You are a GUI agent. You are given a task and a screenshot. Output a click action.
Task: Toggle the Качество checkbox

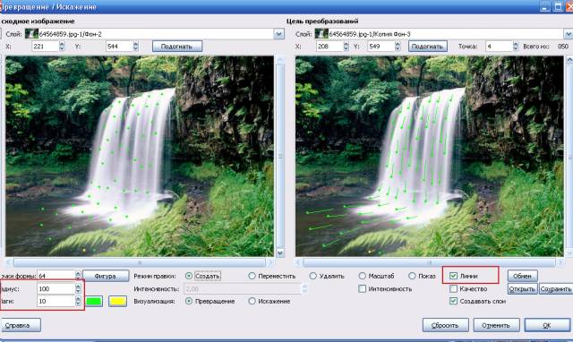pyautogui.click(x=453, y=288)
